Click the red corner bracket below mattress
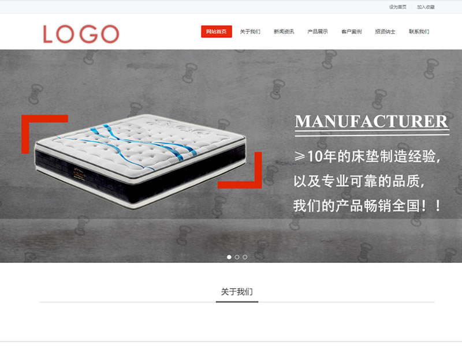 pyautogui.click(x=240, y=170)
